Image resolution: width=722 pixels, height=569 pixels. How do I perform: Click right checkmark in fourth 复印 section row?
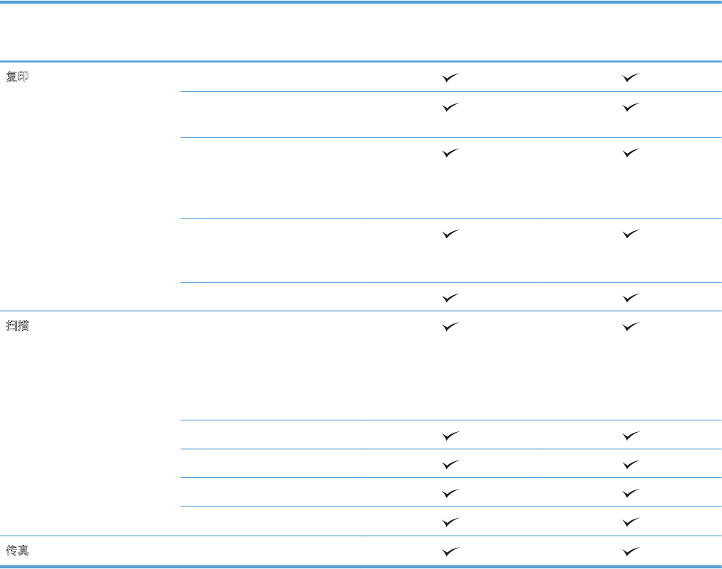click(631, 233)
